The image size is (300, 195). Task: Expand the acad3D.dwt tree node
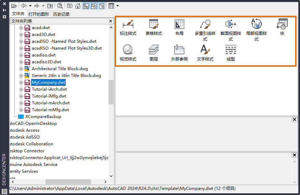[x=21, y=35]
